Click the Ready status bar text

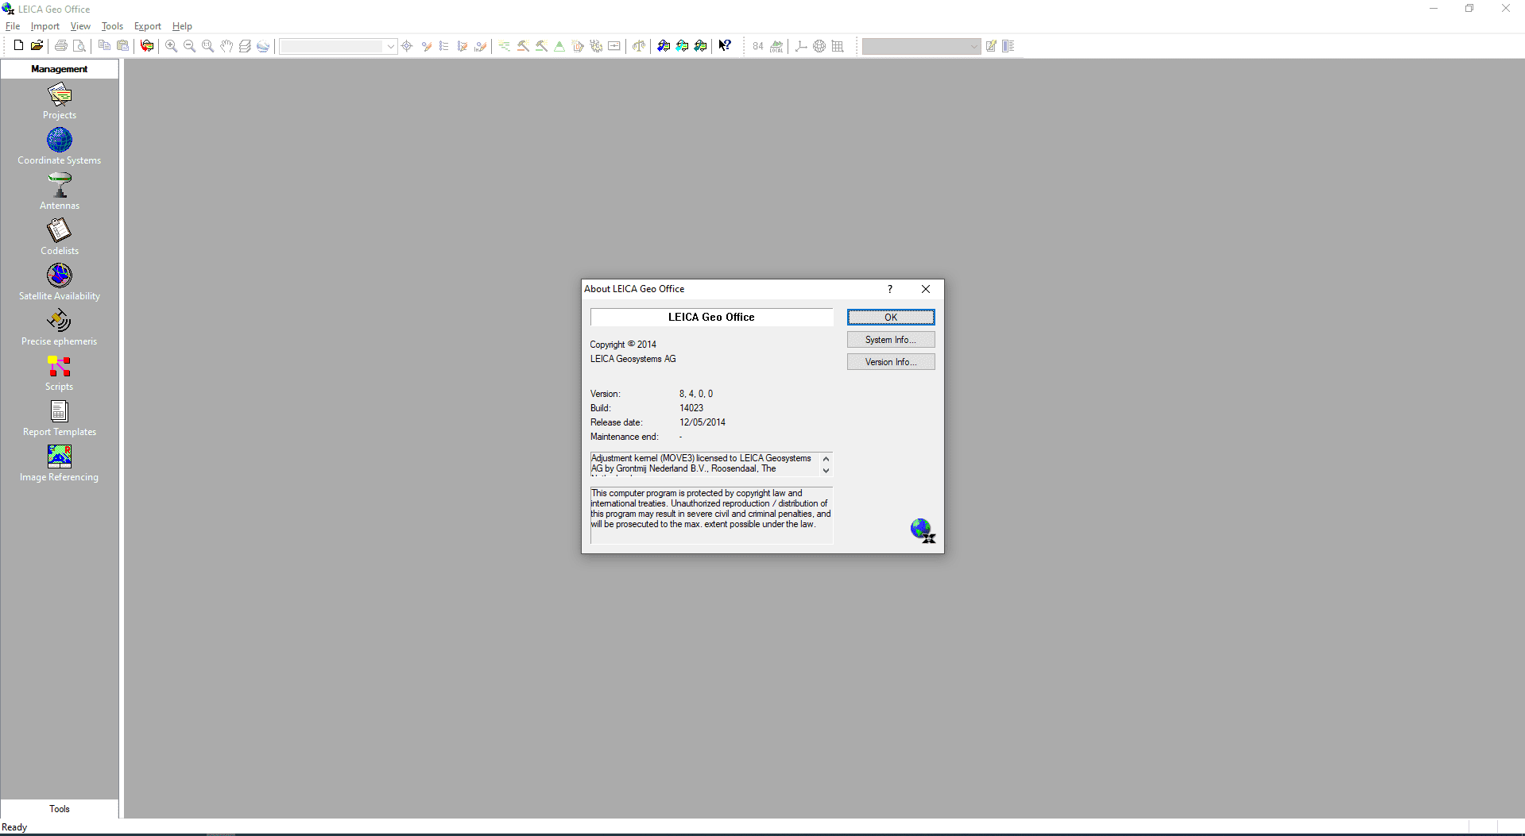(x=14, y=827)
